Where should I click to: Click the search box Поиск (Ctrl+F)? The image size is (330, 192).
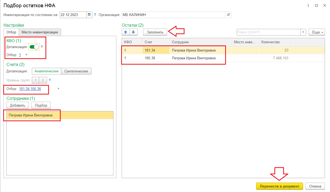[268, 32]
